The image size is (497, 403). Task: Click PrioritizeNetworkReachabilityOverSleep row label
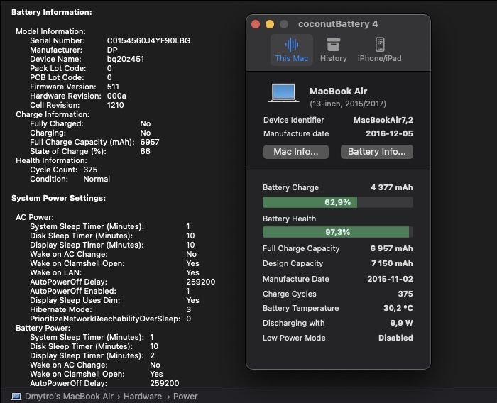pyautogui.click(x=105, y=319)
